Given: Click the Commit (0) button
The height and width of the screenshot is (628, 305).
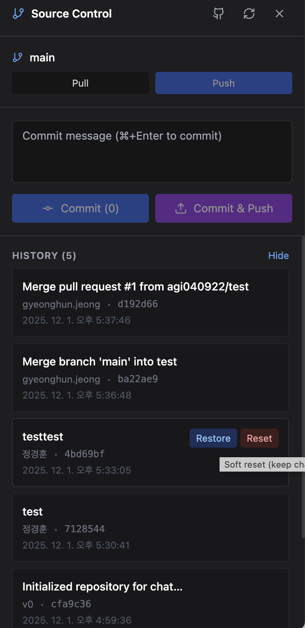Looking at the screenshot, I should click(80, 208).
